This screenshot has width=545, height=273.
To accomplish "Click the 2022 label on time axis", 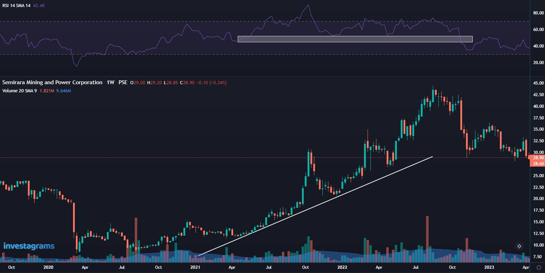I will pos(342,267).
